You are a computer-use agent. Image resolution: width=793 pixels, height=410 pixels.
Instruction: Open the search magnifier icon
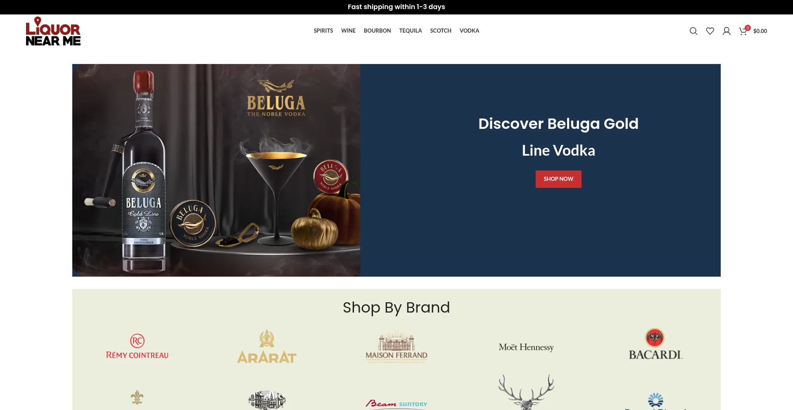click(693, 31)
